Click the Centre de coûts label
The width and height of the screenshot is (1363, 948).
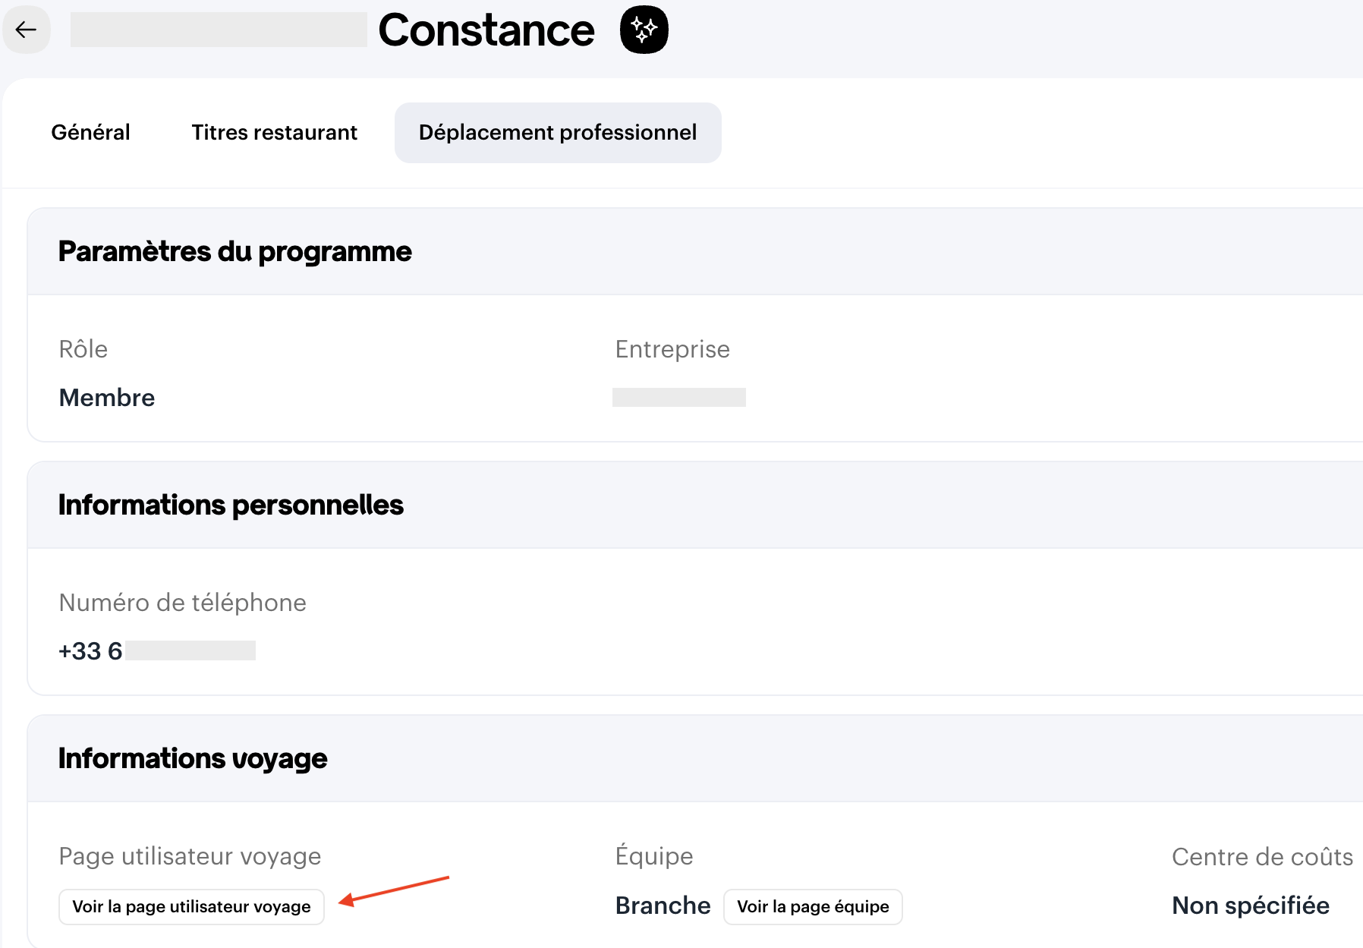[1262, 857]
